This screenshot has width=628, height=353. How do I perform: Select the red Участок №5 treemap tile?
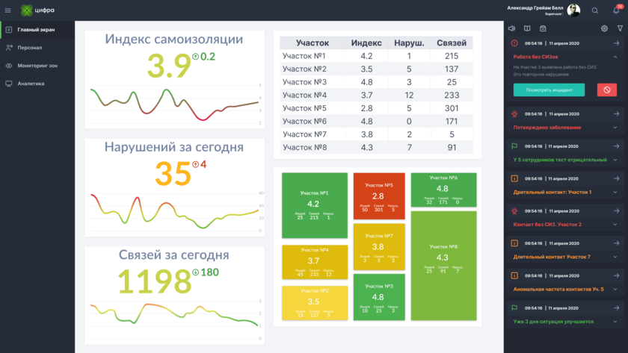(x=378, y=197)
